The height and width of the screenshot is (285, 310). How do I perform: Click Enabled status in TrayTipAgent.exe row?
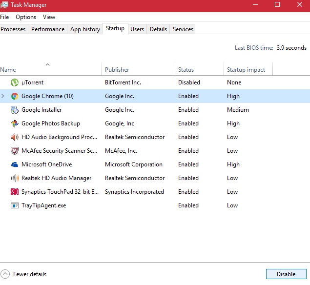click(188, 205)
